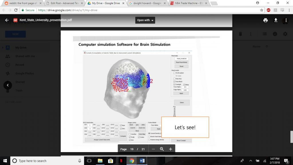Click the Kent_State_University_presentation.pdf title
The height and width of the screenshot is (165, 293).
46,20
